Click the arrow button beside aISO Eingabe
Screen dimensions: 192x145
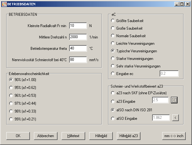[174, 118]
